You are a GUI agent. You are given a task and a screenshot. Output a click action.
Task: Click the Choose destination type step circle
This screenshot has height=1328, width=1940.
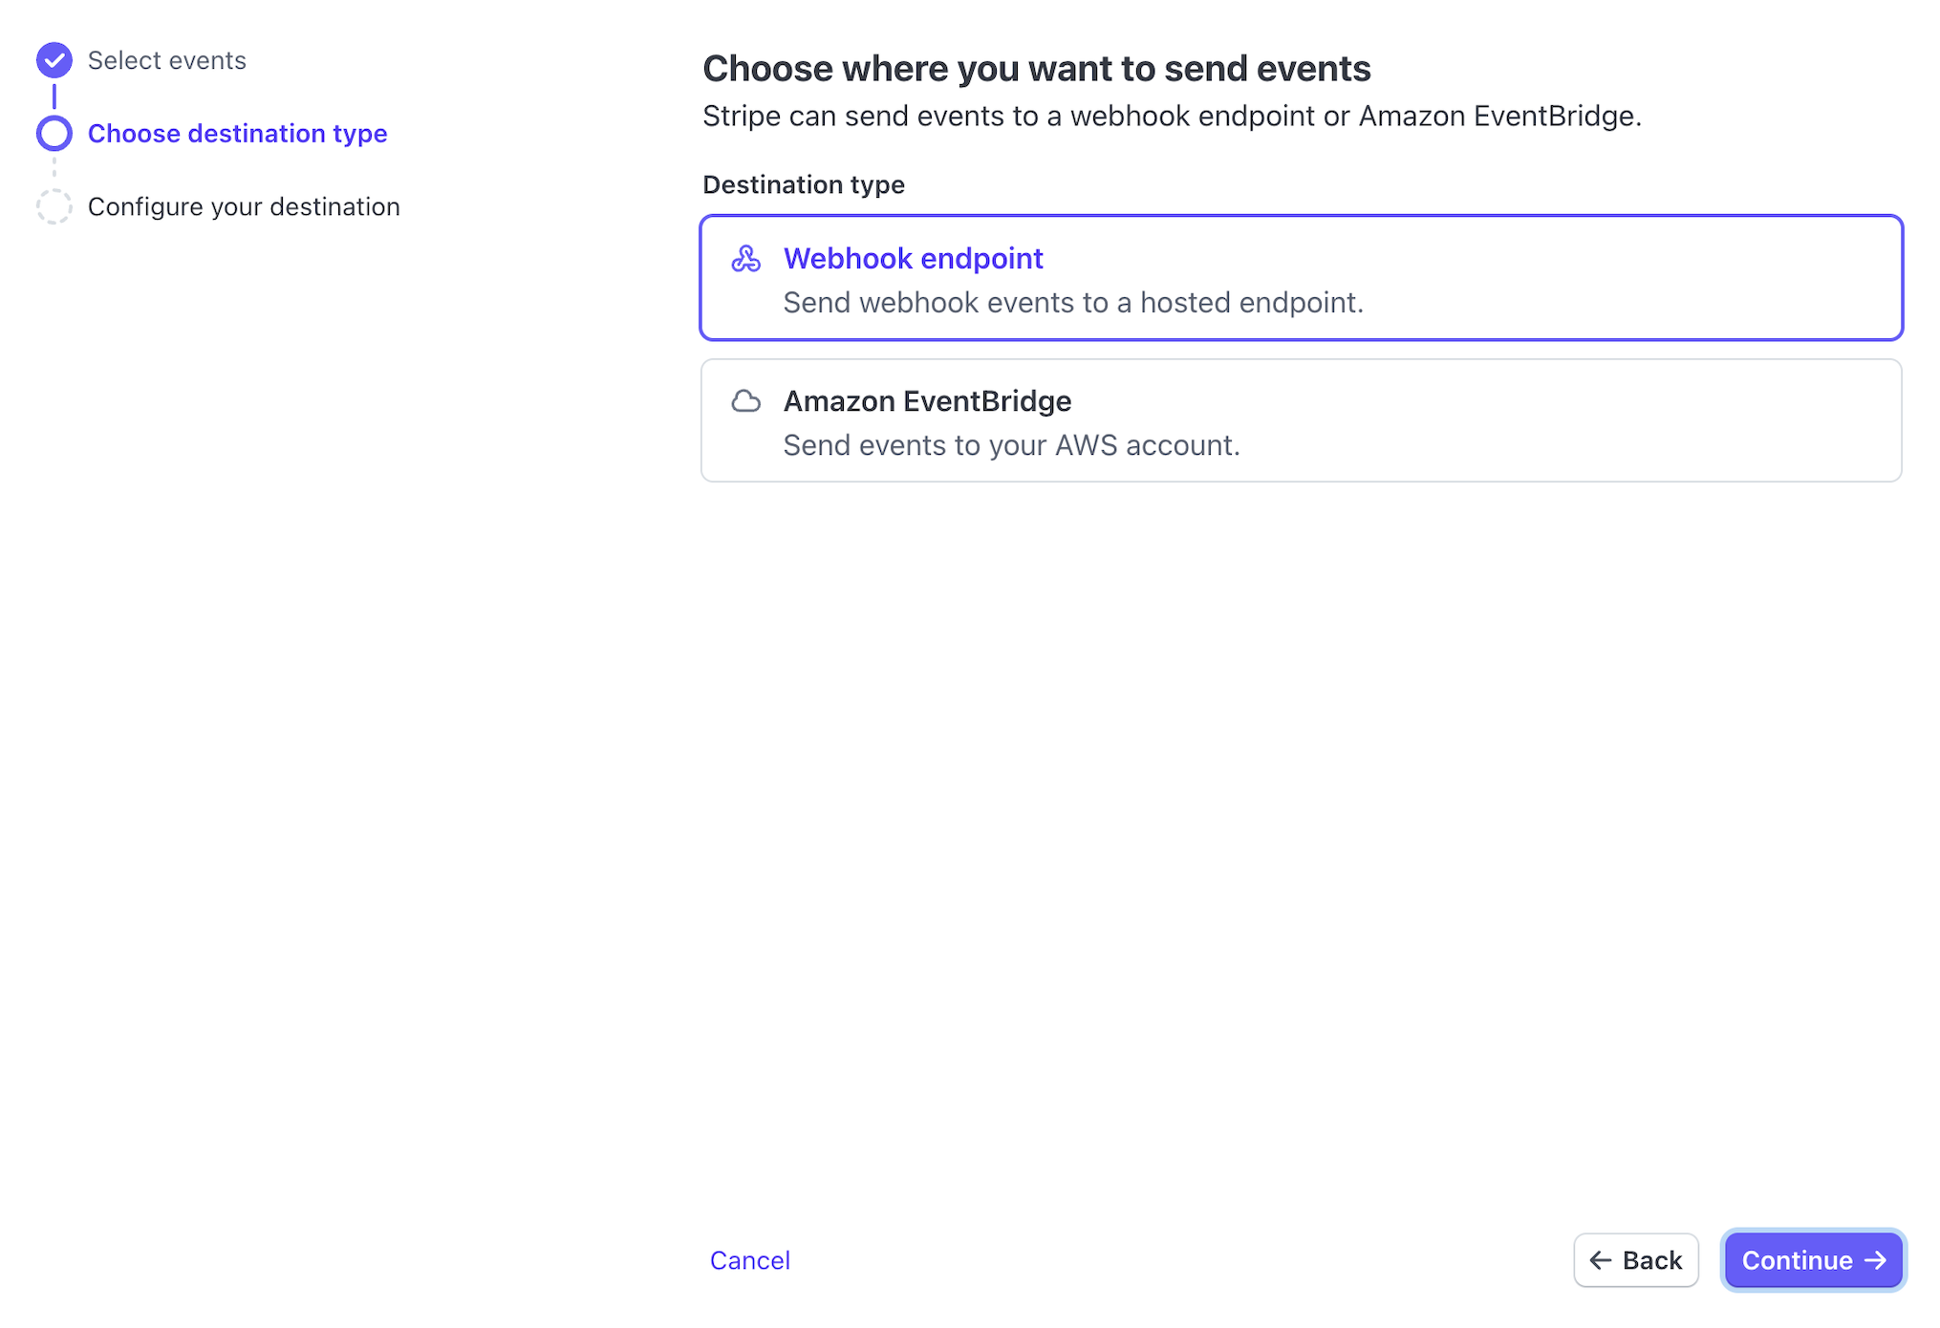pyautogui.click(x=54, y=134)
